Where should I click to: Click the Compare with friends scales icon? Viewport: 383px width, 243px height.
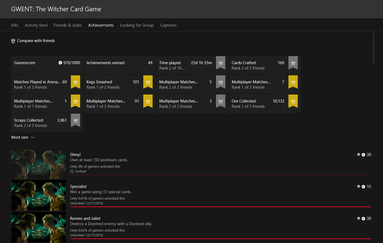pyautogui.click(x=13, y=41)
